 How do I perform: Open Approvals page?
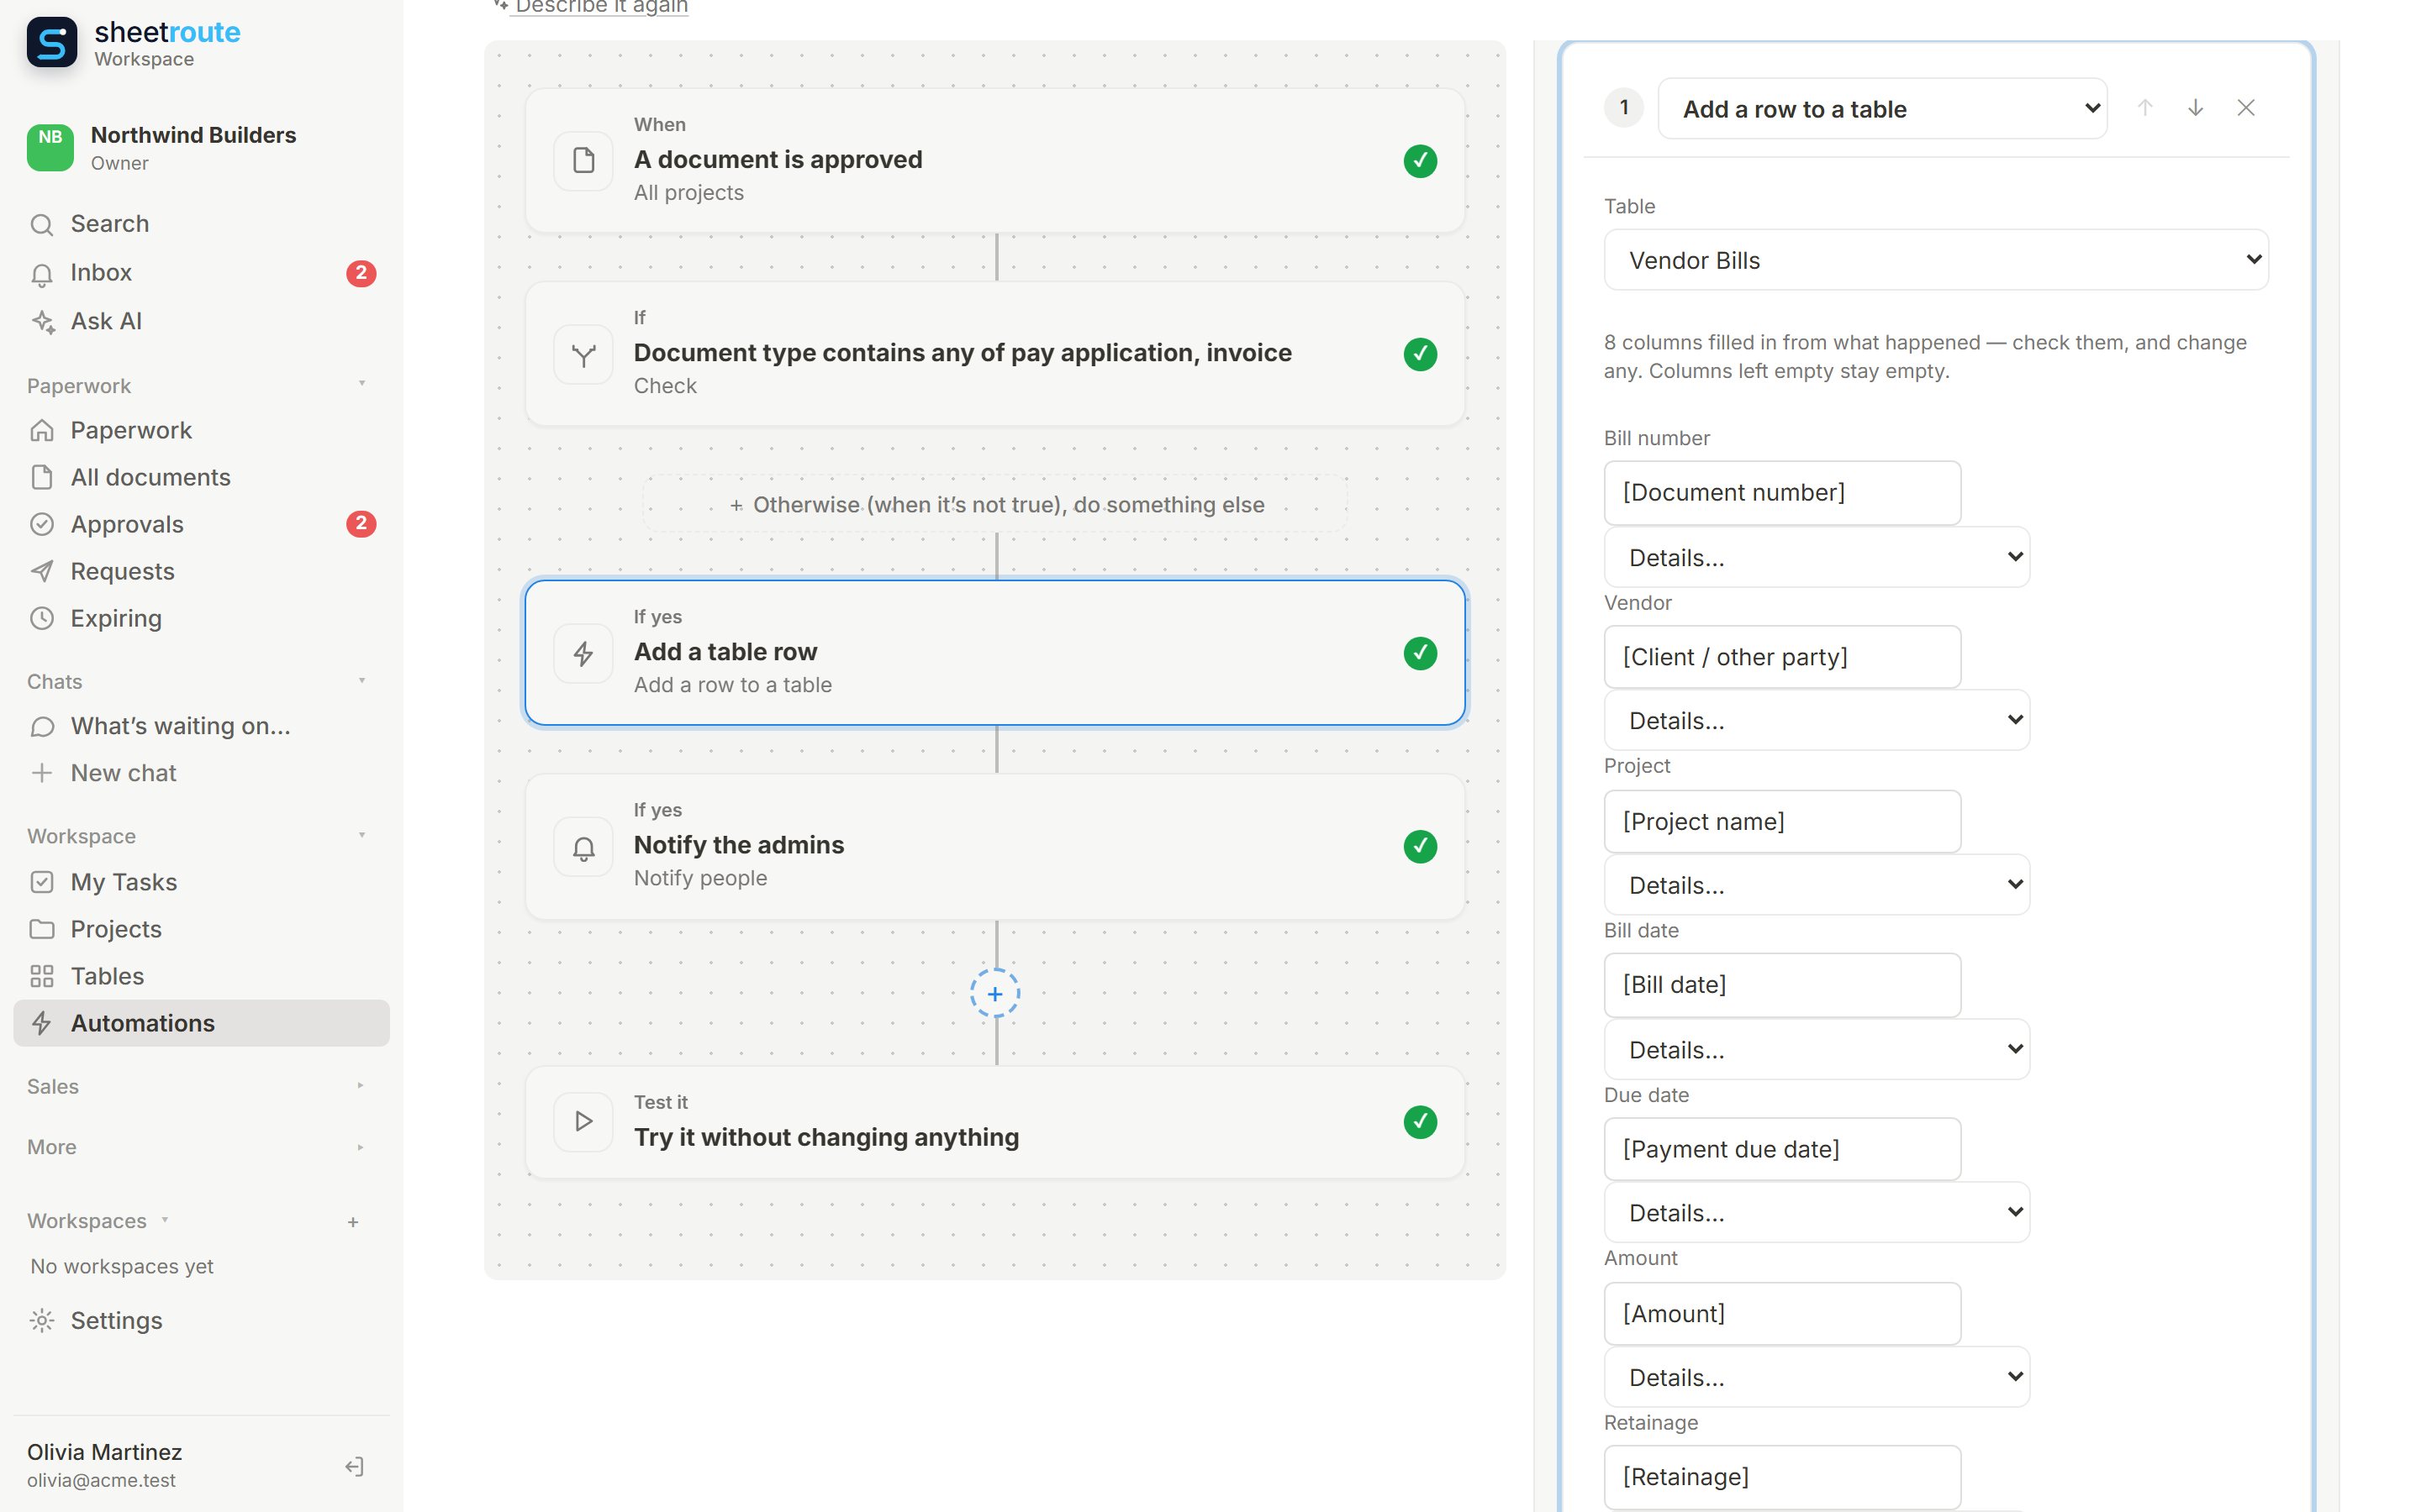point(201,524)
